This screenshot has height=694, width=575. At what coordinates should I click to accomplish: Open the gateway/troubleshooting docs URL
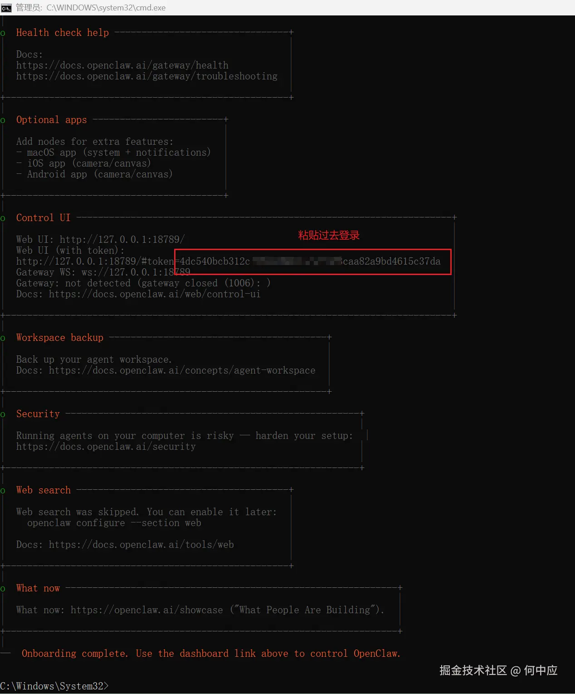[147, 76]
